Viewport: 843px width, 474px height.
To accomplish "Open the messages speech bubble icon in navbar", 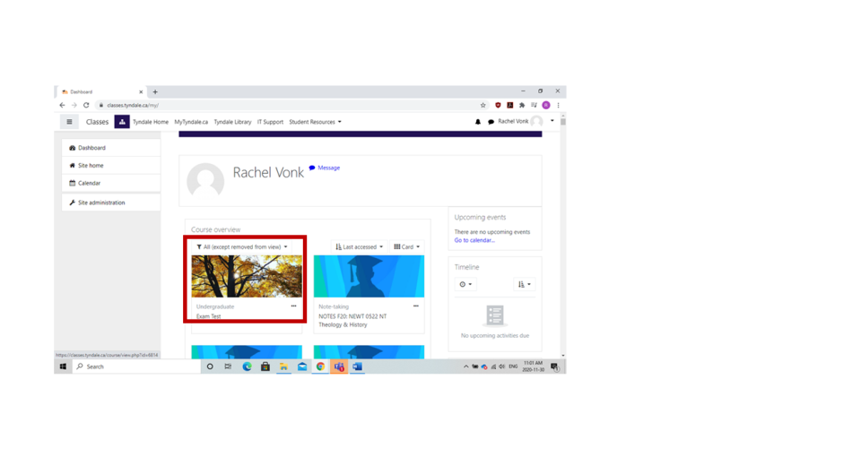I will [491, 122].
